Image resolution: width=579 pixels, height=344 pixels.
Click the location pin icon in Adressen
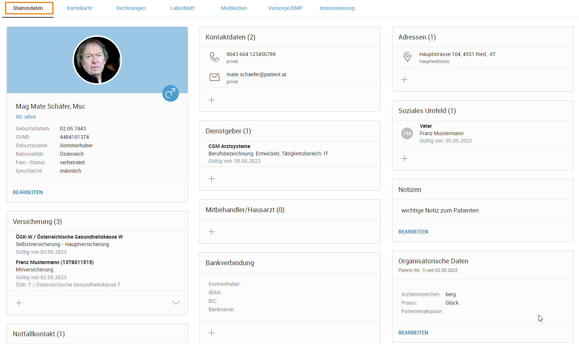(407, 57)
